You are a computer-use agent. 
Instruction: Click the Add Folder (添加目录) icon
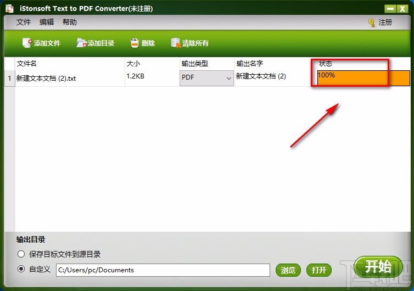81,43
